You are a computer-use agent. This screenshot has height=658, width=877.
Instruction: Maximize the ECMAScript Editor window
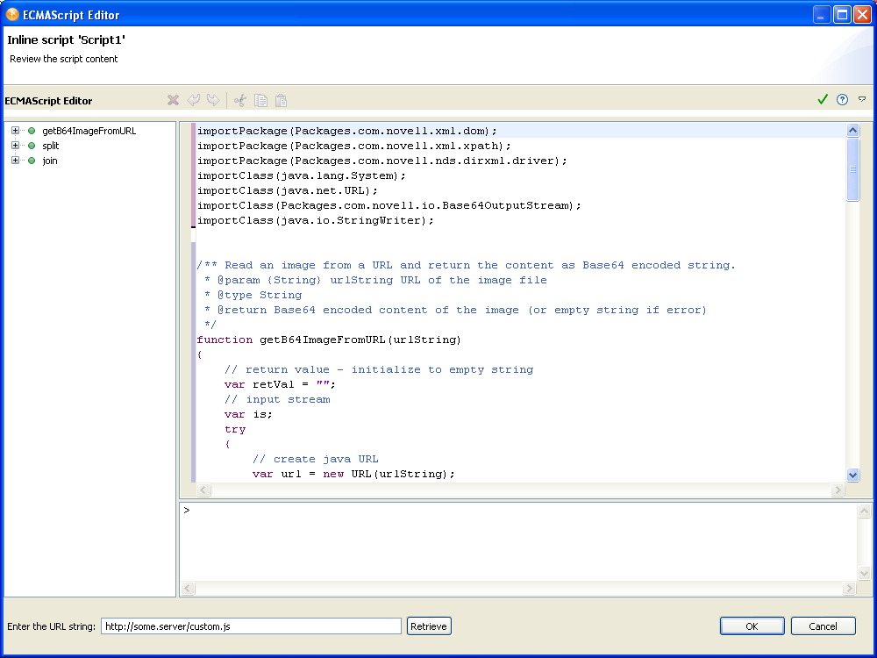point(842,15)
